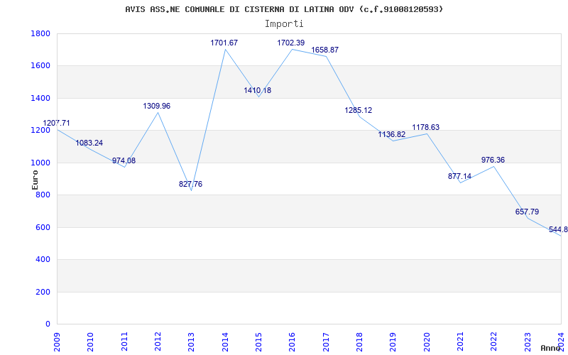Click the 200 y-axis tick label
The height and width of the screenshot is (355, 568).
(x=43, y=292)
